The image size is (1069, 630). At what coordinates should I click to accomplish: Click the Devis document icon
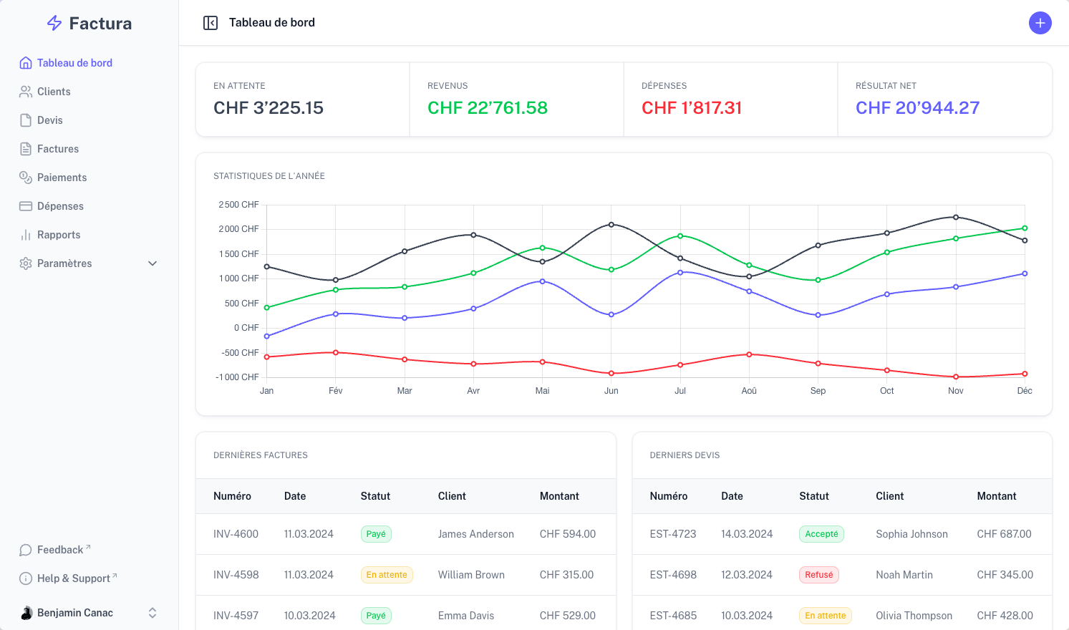point(26,120)
